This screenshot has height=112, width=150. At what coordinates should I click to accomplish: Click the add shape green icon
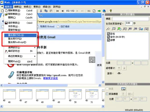point(119,29)
